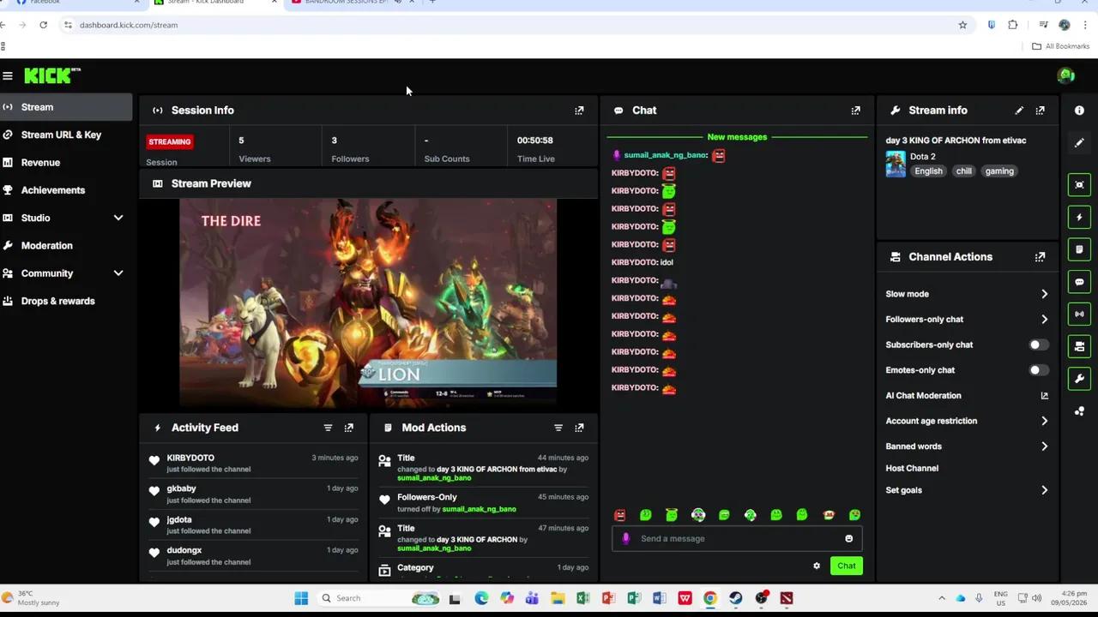
Task: Open Account age restriction options
Action: 967,422
